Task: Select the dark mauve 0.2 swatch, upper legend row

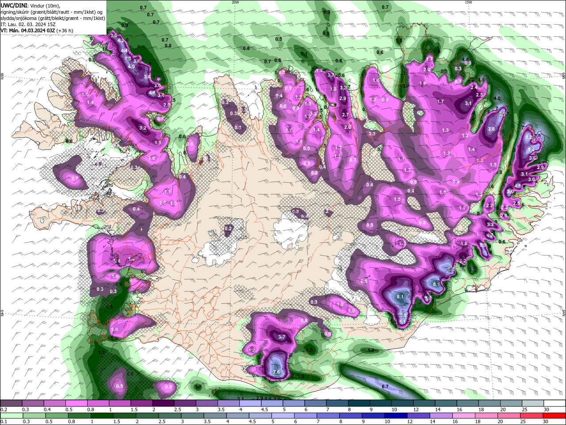Action: pos(11,403)
